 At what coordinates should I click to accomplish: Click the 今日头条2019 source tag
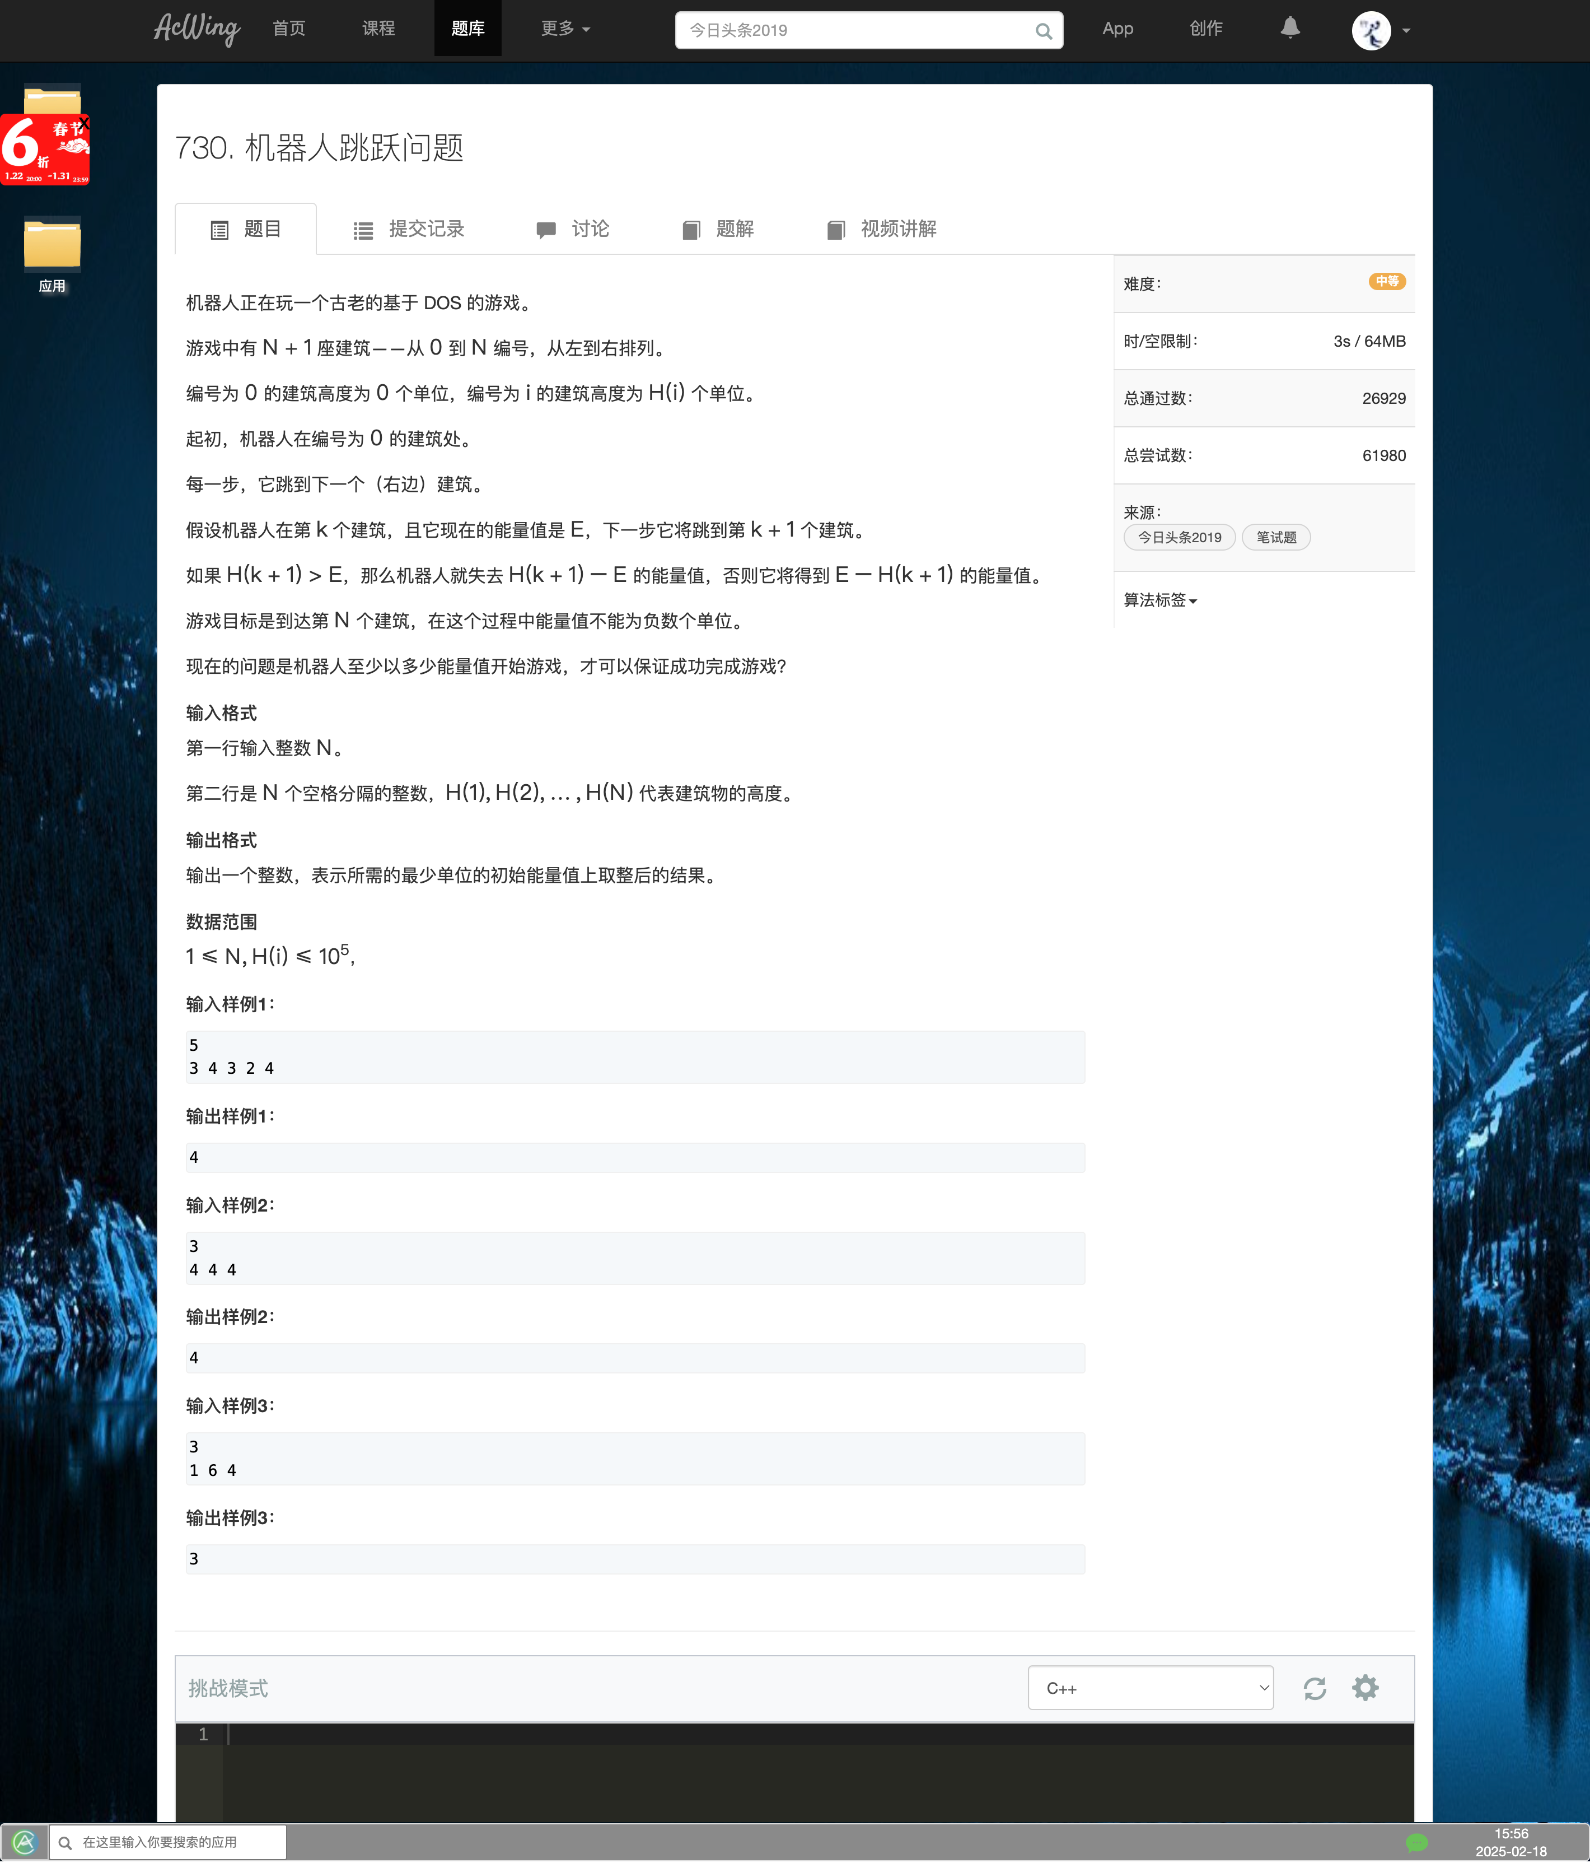click(1179, 538)
